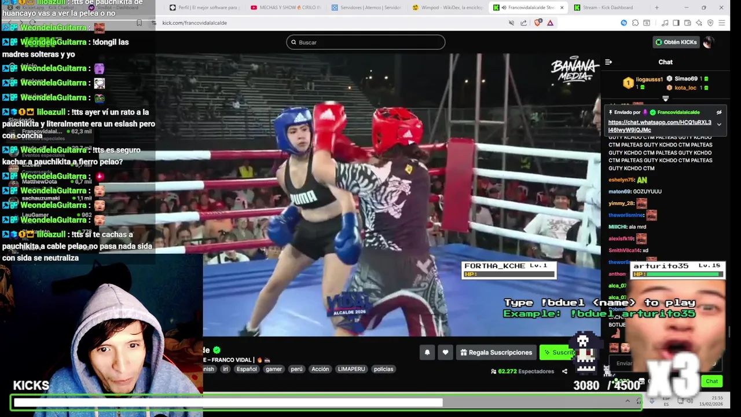Click the share icon next to Espectadores
This screenshot has width=741, height=417.
564,371
